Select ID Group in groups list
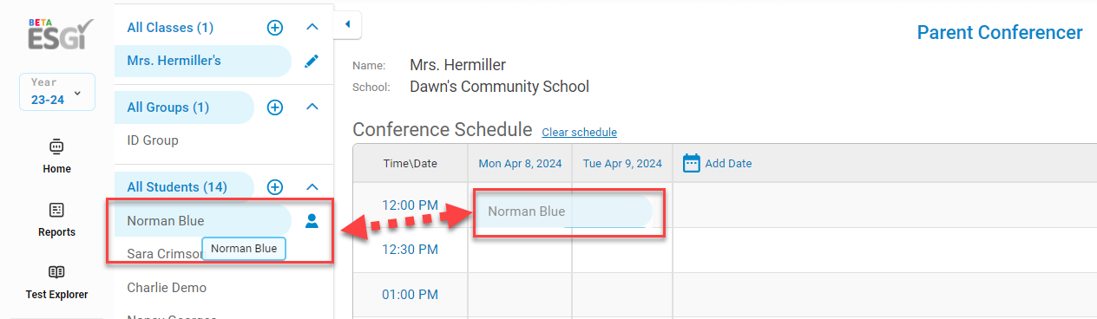 pyautogui.click(x=153, y=140)
